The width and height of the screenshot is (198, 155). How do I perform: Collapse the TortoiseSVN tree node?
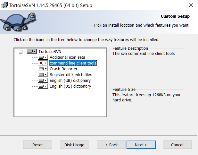21,52
